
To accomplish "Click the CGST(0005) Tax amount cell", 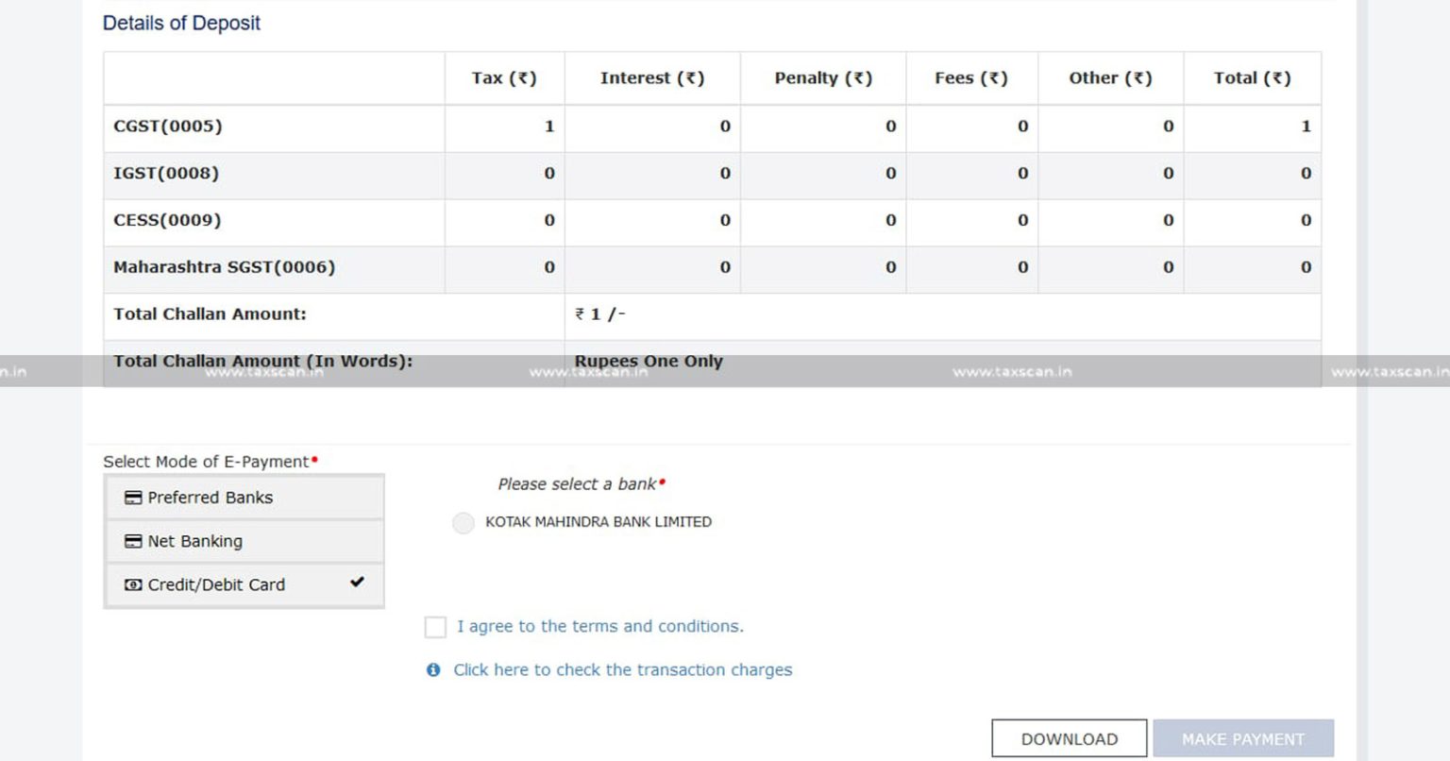I will pos(505,127).
